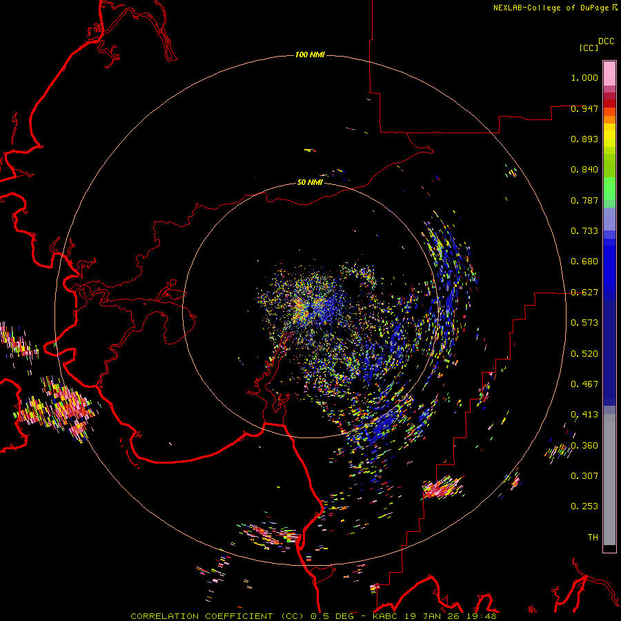Select the 0.733 scale value

tap(584, 231)
